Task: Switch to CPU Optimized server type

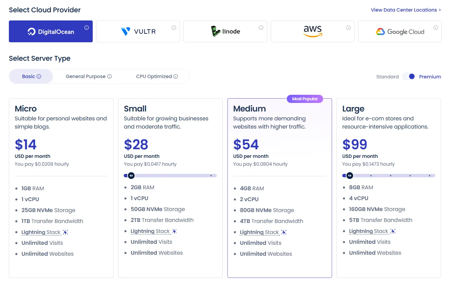Action: 157,76
